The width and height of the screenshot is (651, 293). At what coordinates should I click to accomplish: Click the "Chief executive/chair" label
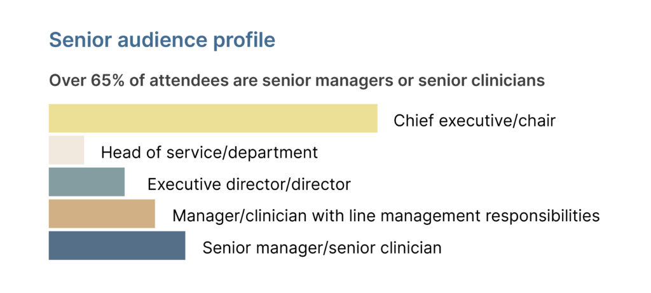point(474,121)
